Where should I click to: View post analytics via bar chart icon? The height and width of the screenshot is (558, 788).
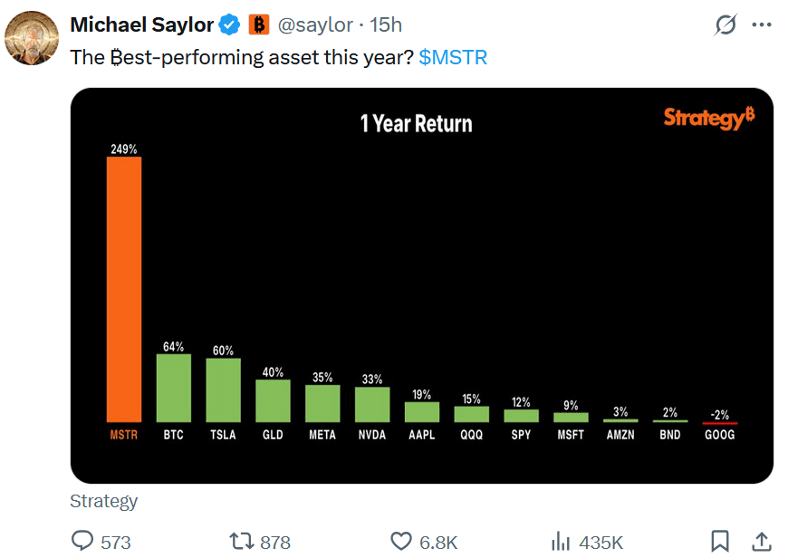pyautogui.click(x=562, y=541)
